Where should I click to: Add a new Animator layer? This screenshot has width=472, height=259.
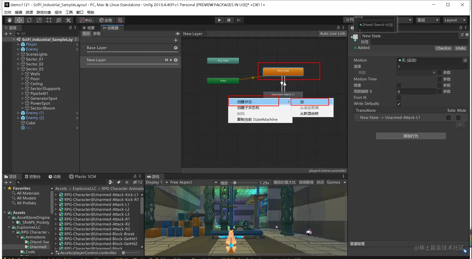point(176,40)
